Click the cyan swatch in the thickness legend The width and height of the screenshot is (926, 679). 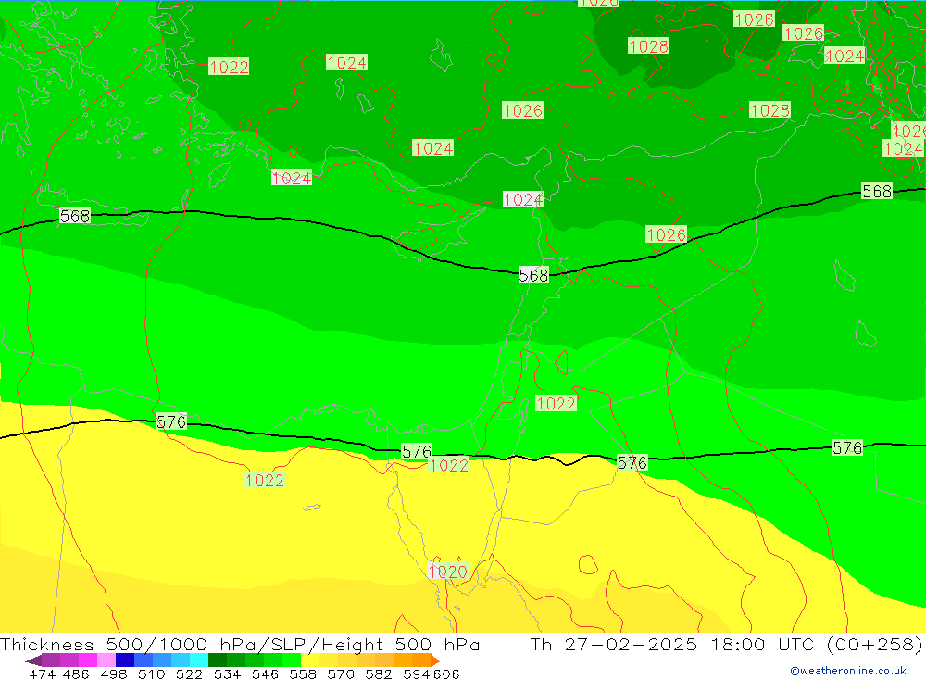(x=199, y=660)
